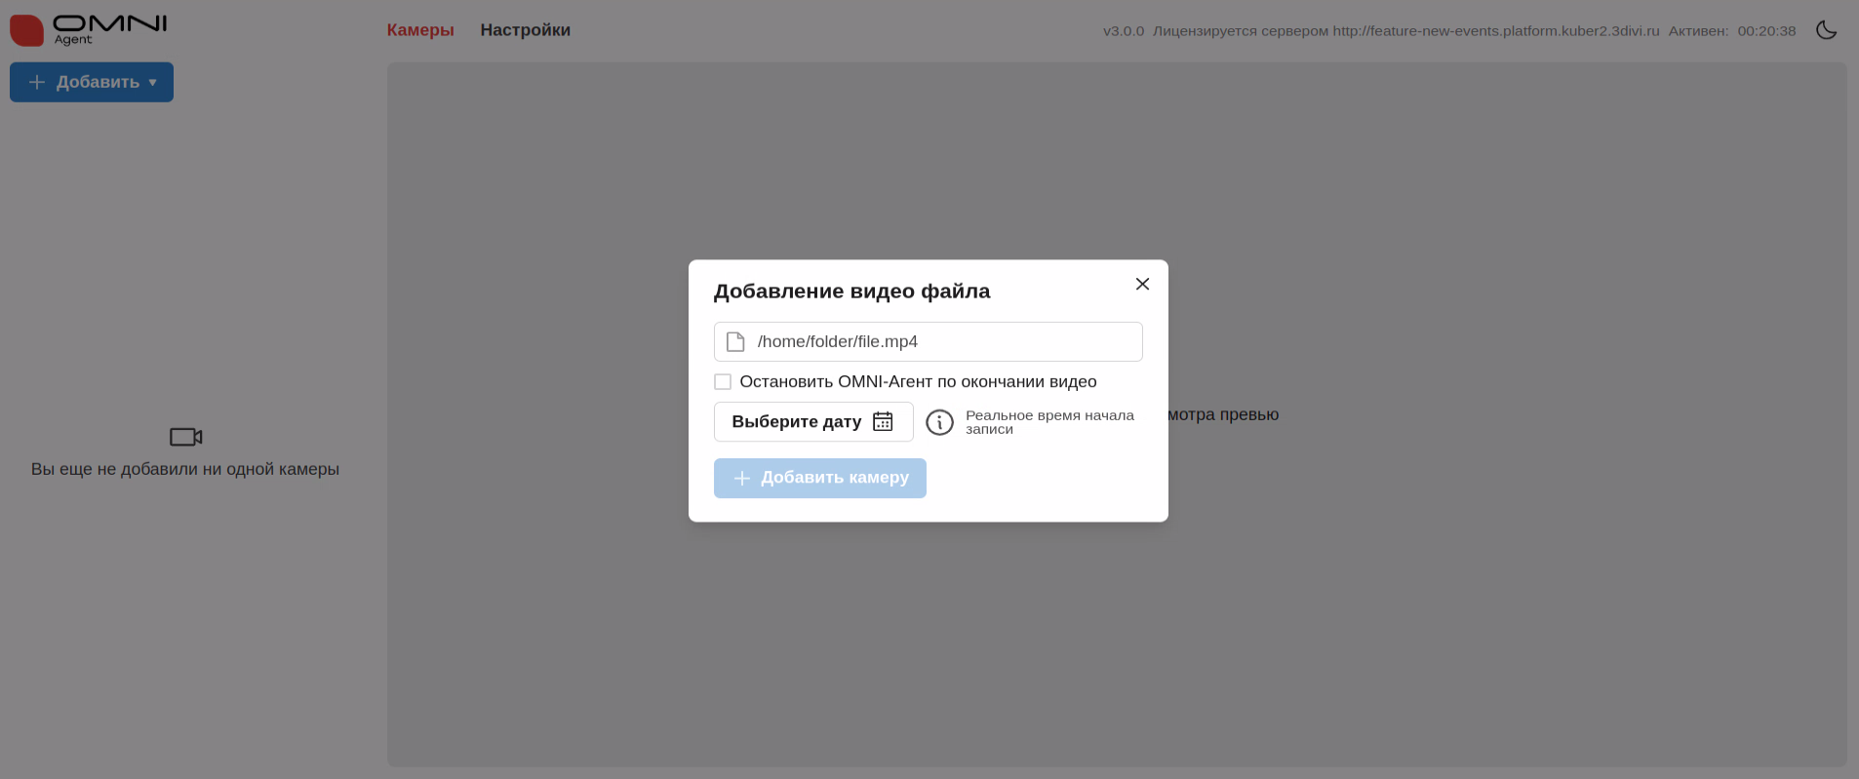1859x779 pixels.
Task: Close the add video file dialog
Action: coord(1142,284)
